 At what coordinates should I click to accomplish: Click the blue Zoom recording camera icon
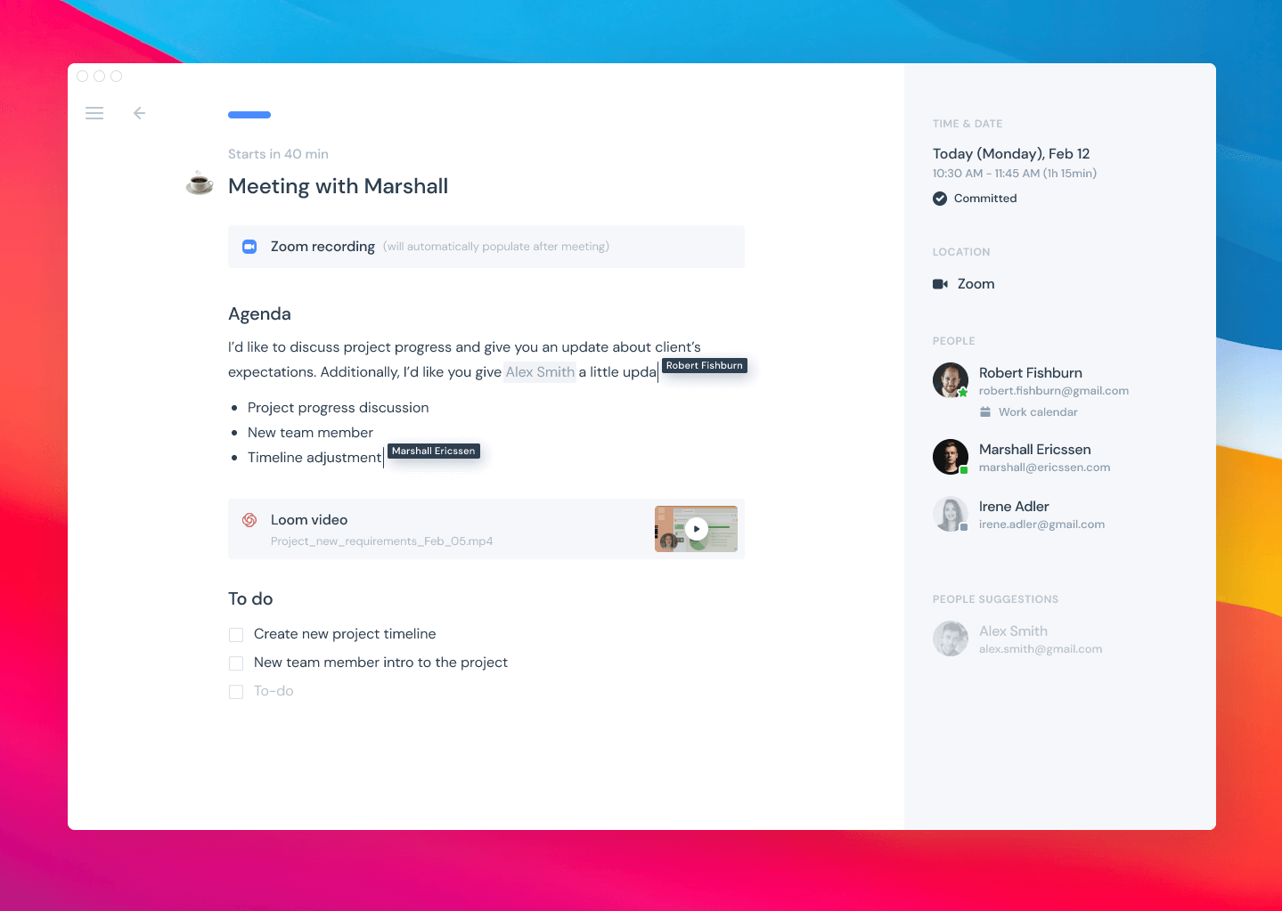(x=249, y=246)
